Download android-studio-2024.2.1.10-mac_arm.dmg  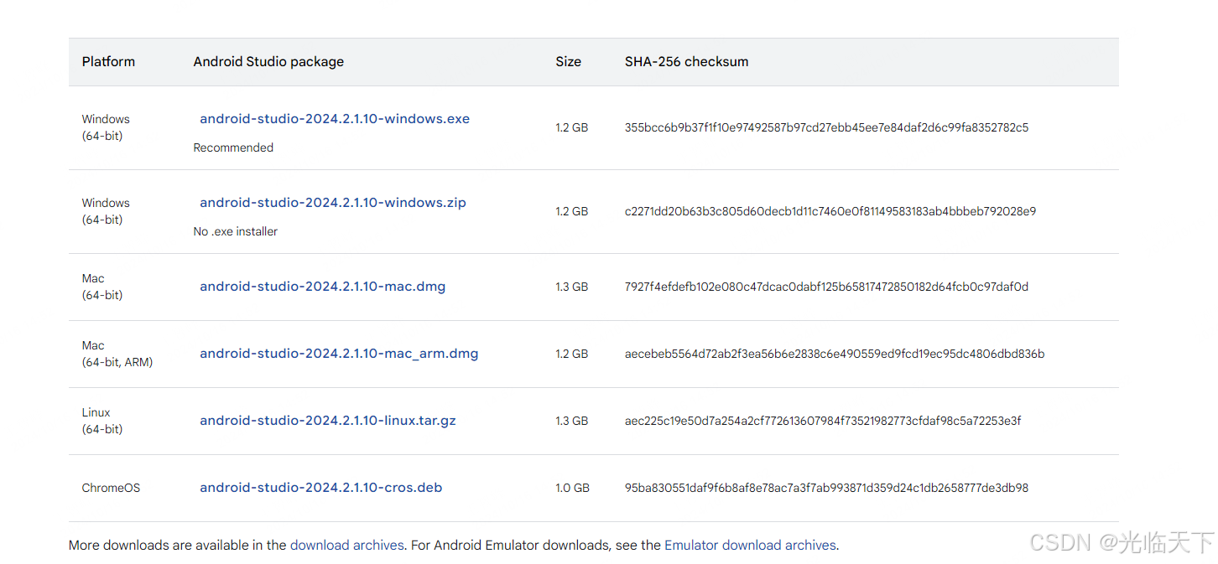[x=339, y=354]
